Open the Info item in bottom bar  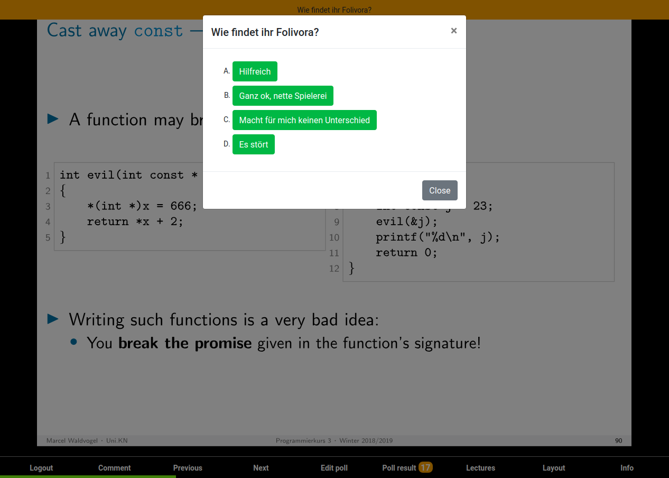627,467
